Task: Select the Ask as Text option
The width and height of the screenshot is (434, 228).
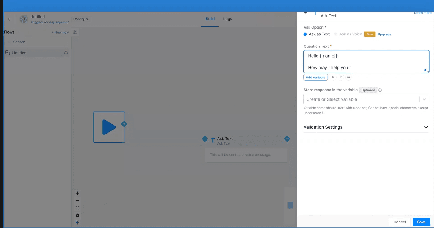Action: [x=305, y=34]
